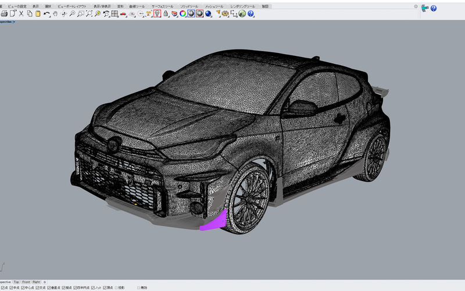Click the Undo arrow icon
Viewport: 465px width, 291px height.
[x=46, y=13]
